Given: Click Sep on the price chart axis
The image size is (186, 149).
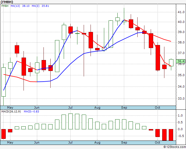Looking at the screenshot, I should (x=124, y=108).
